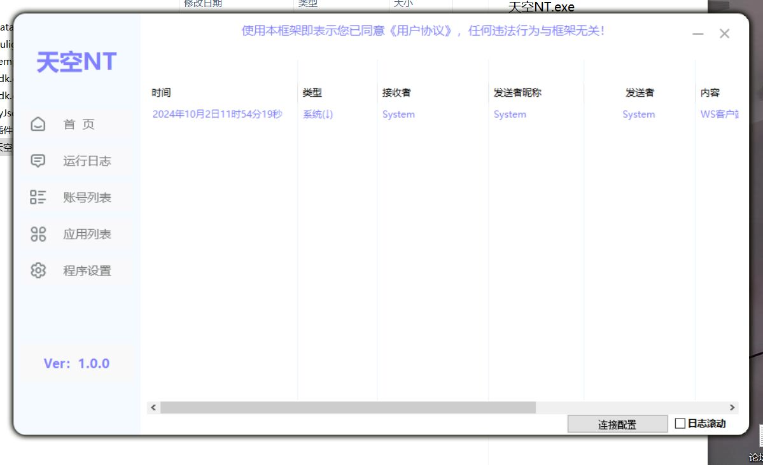763x465 pixels.
Task: Click the 发送者昵称 column header
Action: 517,93
